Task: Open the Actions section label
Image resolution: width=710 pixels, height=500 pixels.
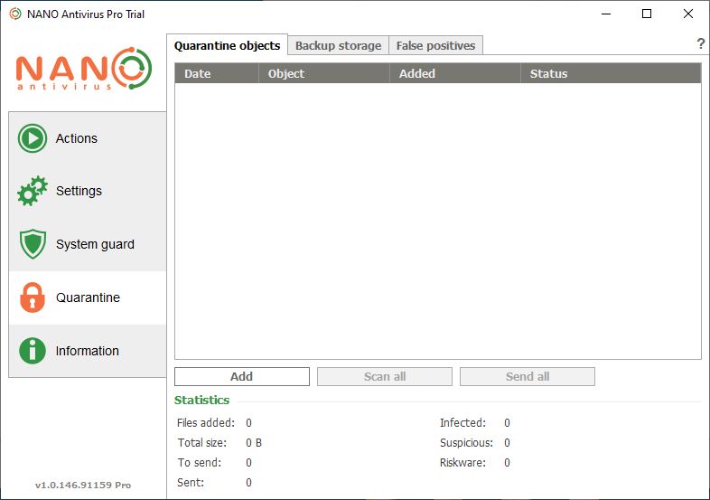Action: click(77, 138)
